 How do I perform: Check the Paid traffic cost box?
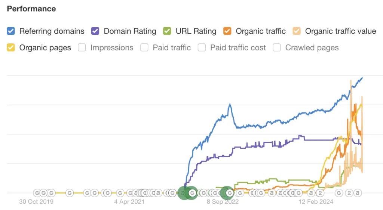click(202, 47)
